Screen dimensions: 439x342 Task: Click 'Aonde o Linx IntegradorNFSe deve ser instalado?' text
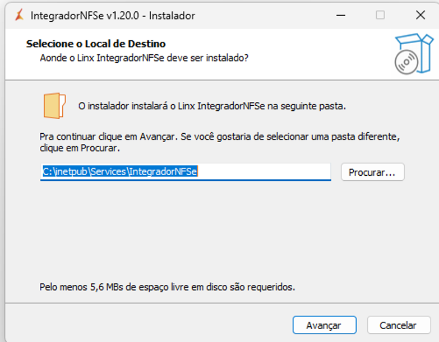[x=144, y=58]
